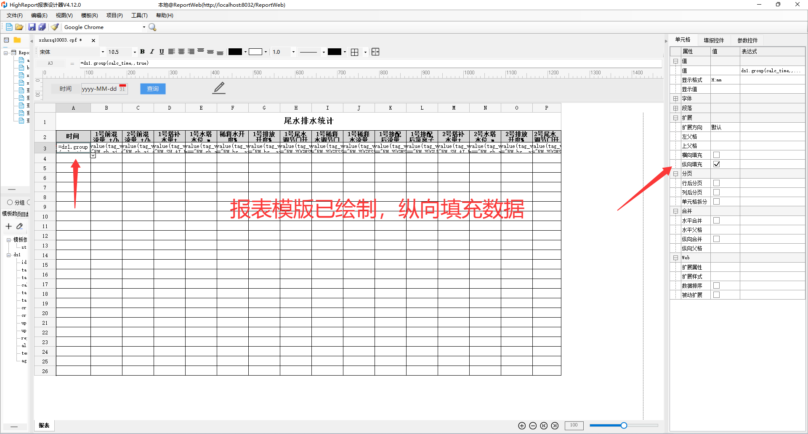Open the 工具(T) menu
This screenshot has height=434, width=808.
coord(139,16)
